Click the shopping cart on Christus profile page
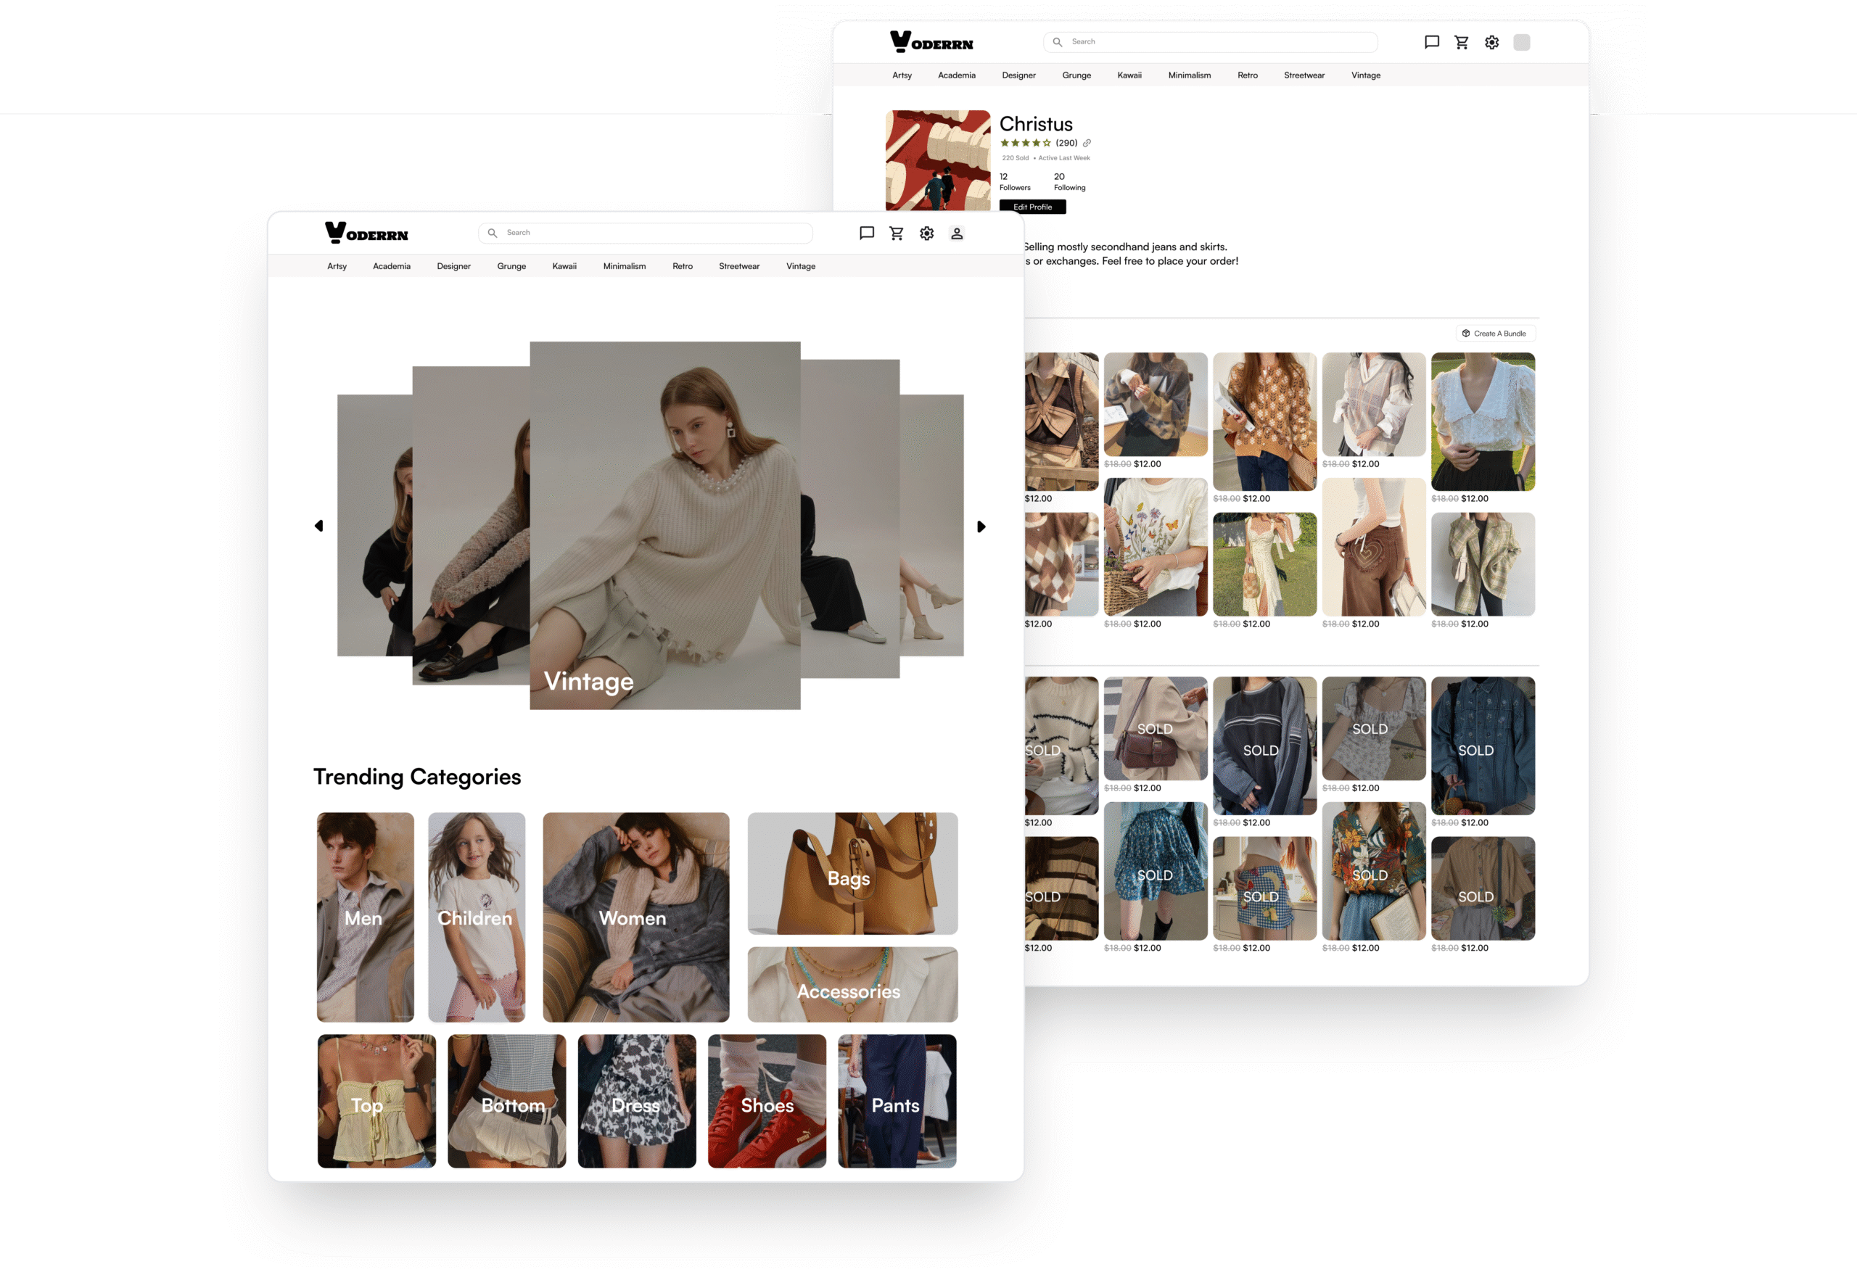1857x1280 pixels. coord(1462,43)
